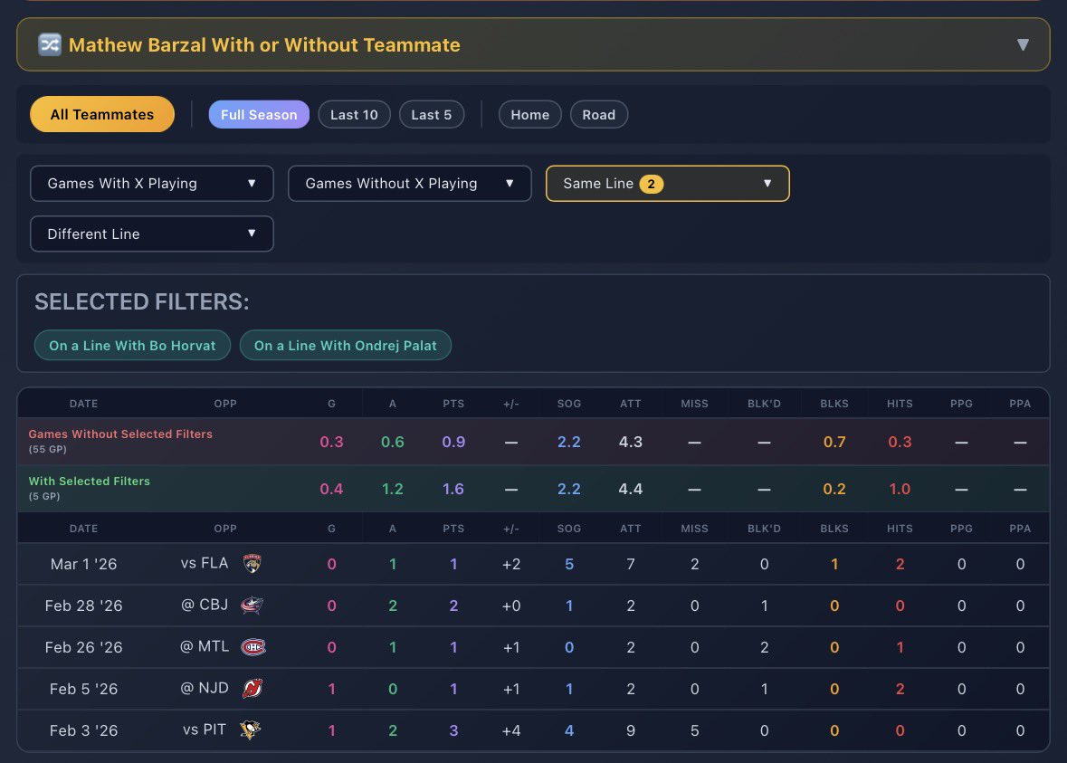Click the With Selected Filters row label

[90, 481]
